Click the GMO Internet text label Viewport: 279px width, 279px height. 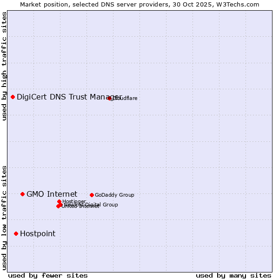[x=52, y=194]
